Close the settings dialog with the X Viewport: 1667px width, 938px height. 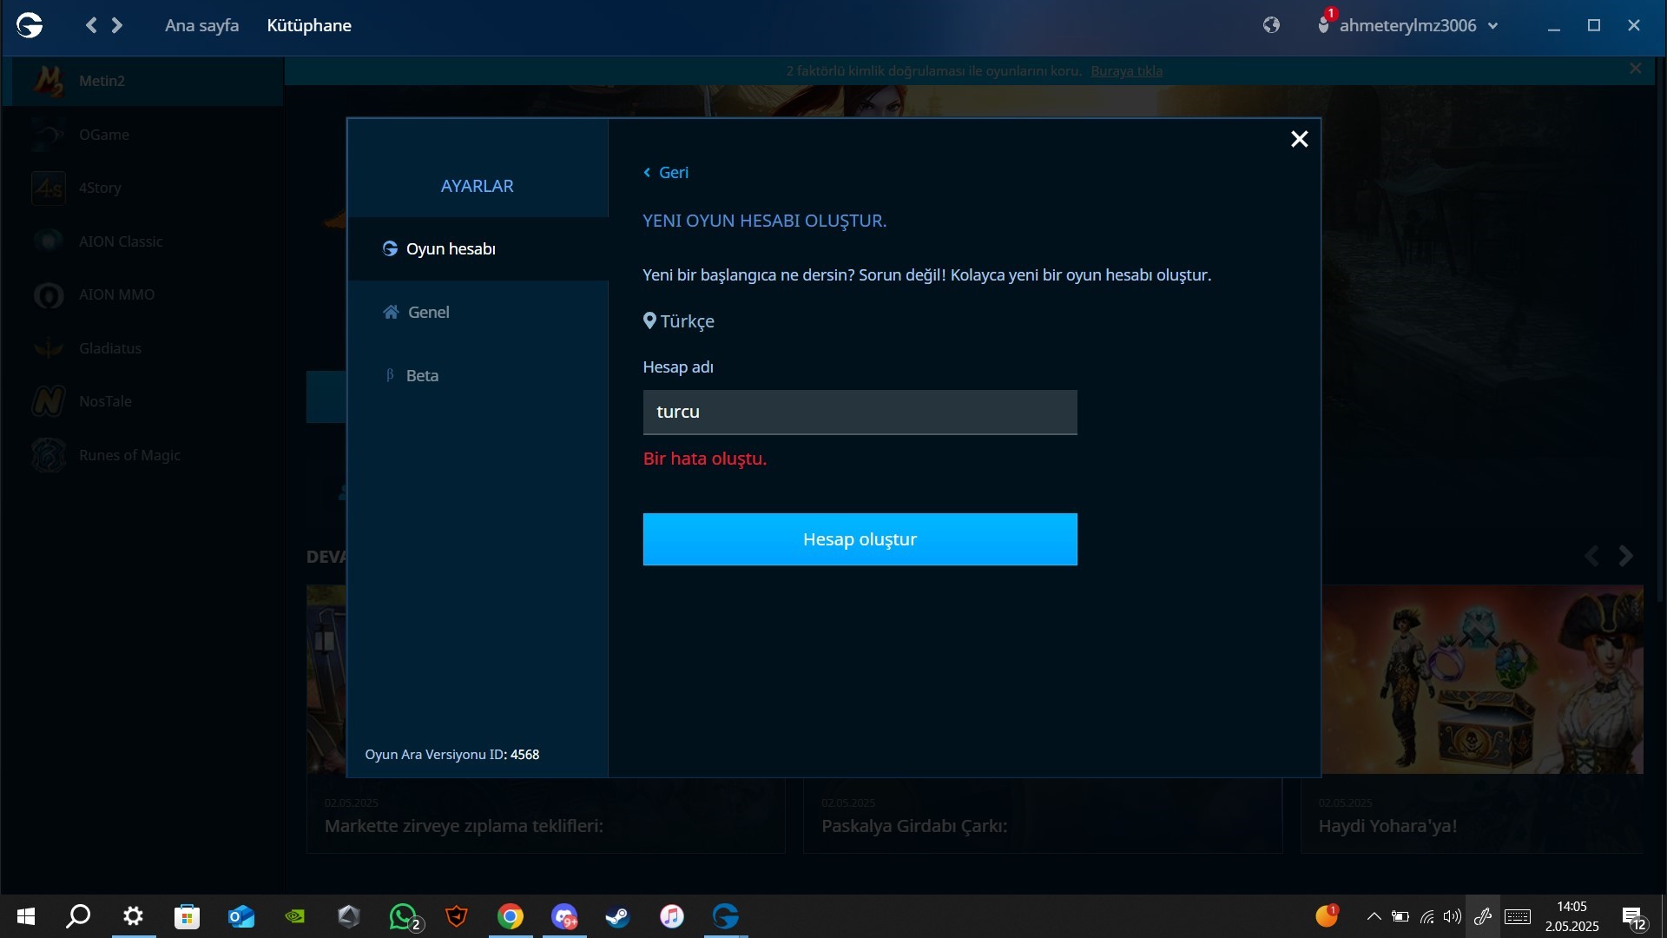tap(1299, 139)
